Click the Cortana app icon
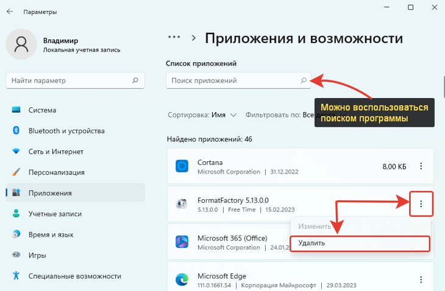This screenshot has width=445, height=291. 182,166
